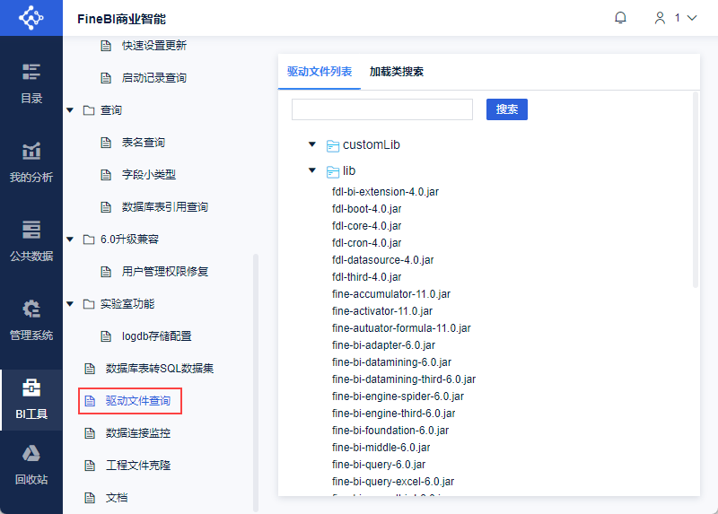
Task: Open 字段小类型 page
Action: pyautogui.click(x=149, y=174)
